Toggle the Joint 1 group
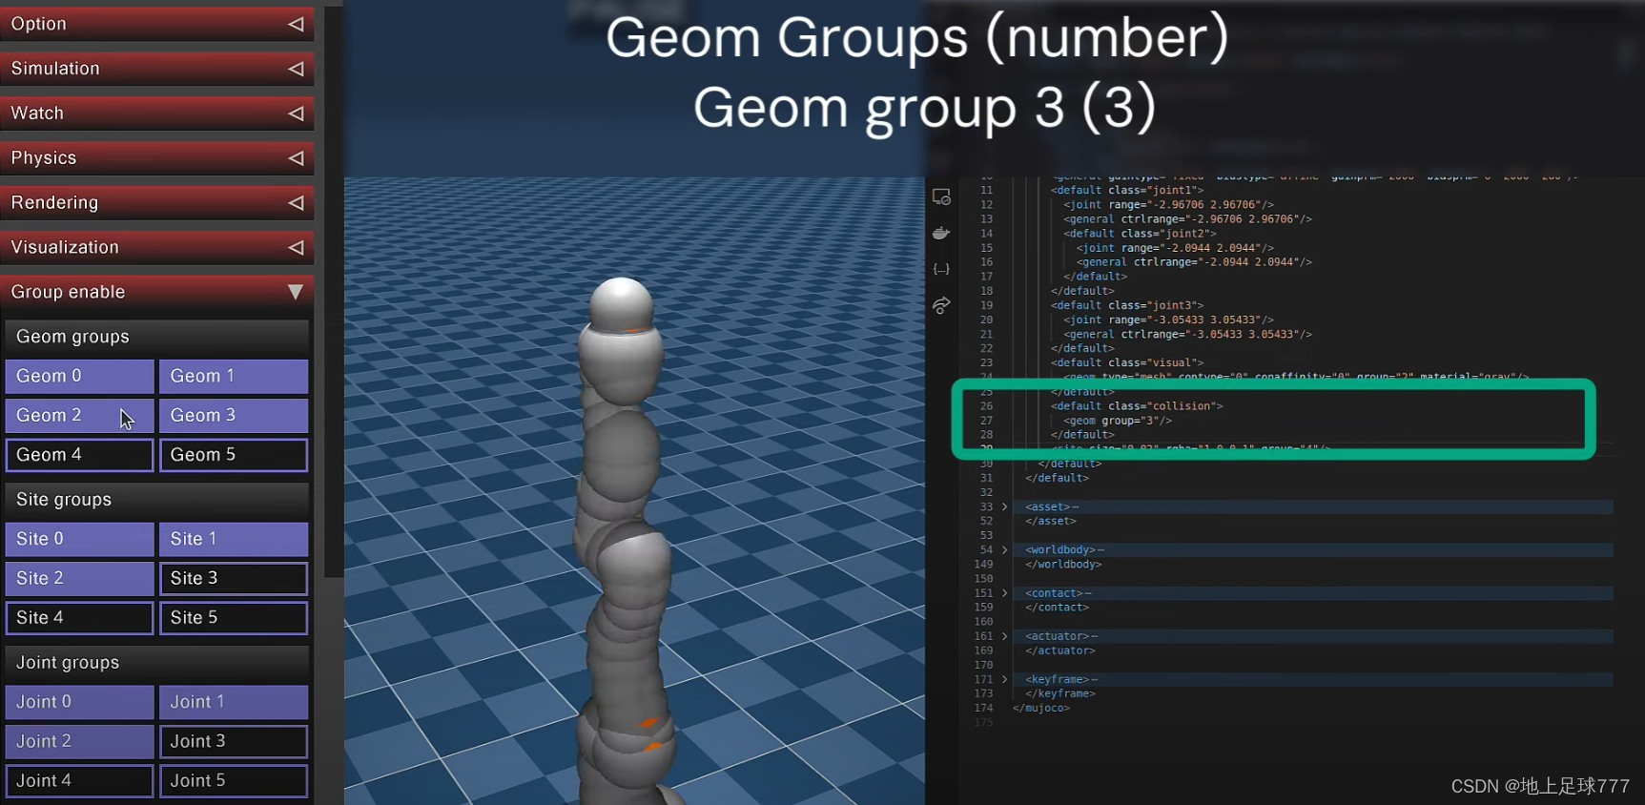Viewport: 1645px width, 805px height. pos(234,702)
